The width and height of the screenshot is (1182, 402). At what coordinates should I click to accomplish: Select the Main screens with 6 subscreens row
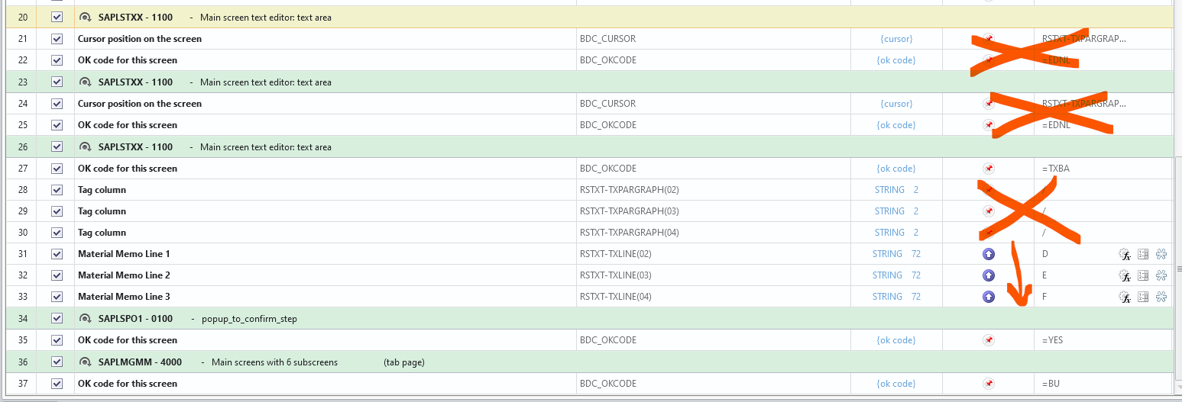pyautogui.click(x=589, y=362)
